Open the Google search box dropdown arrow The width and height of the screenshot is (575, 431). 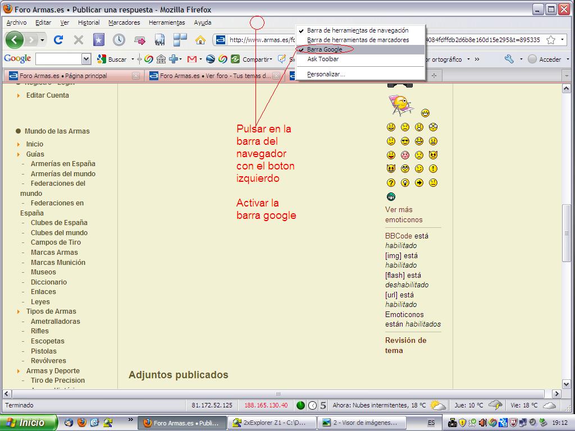(x=86, y=59)
